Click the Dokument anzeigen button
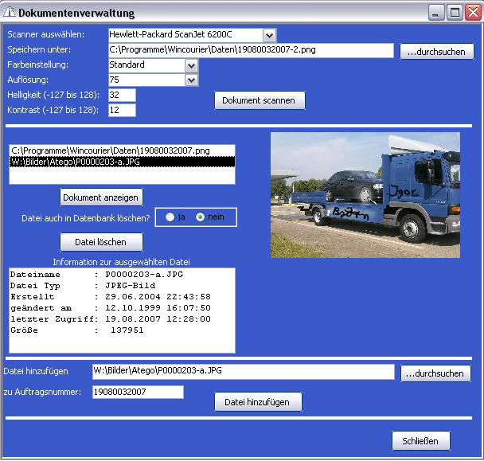 coord(101,197)
